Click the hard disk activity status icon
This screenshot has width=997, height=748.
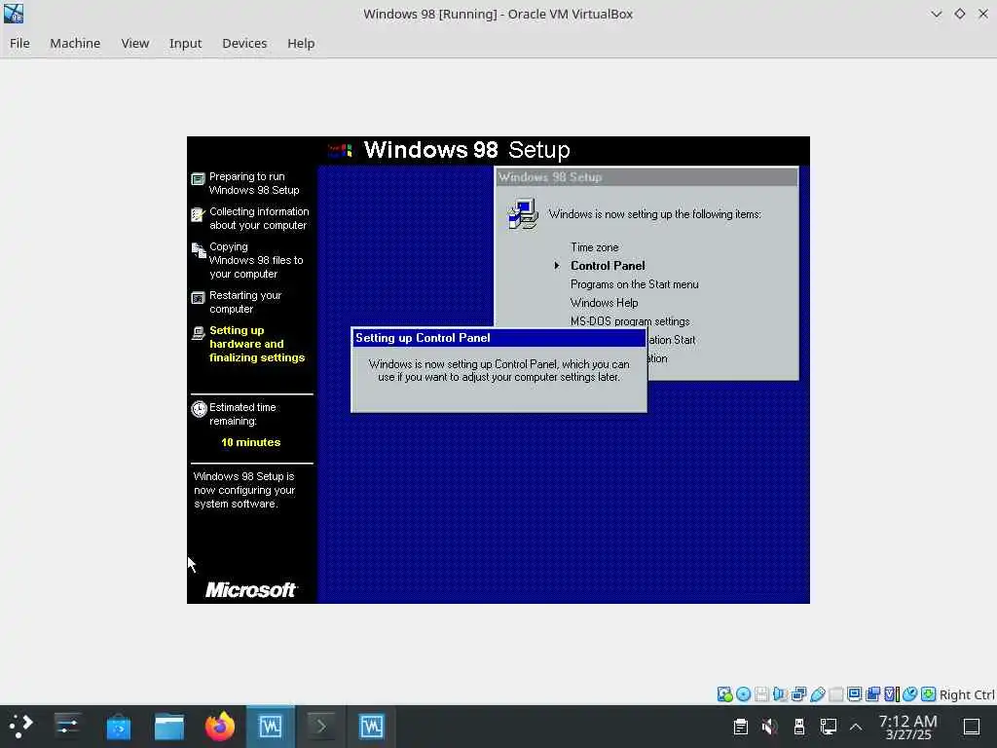(x=724, y=693)
